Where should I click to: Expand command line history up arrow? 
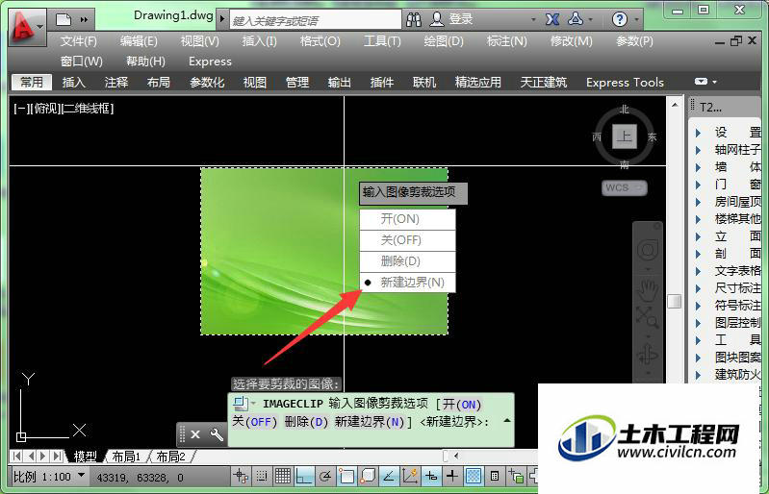[x=507, y=421]
